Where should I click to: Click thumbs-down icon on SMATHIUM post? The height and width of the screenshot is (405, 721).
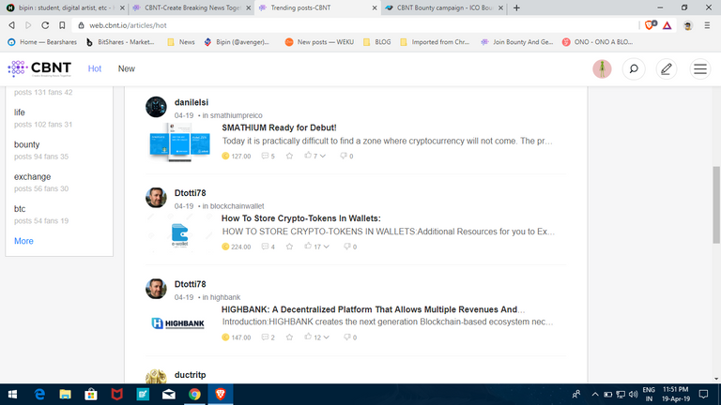tap(344, 156)
